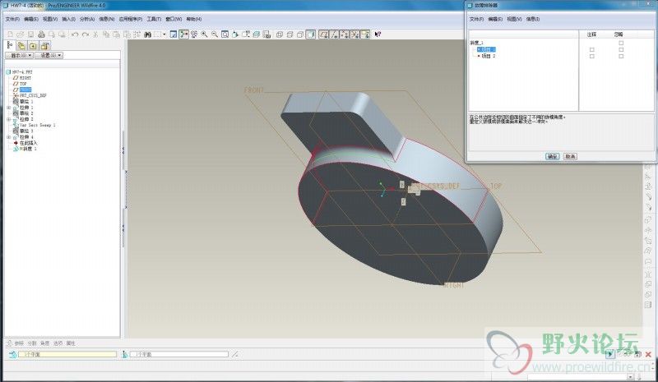
Task: Check 忽略 box for 项目 1 row
Action: pos(621,49)
